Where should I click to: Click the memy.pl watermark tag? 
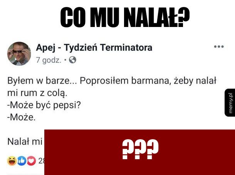[x=230, y=103]
